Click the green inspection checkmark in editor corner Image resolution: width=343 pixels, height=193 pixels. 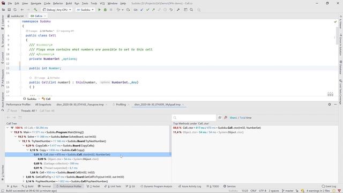335,21
